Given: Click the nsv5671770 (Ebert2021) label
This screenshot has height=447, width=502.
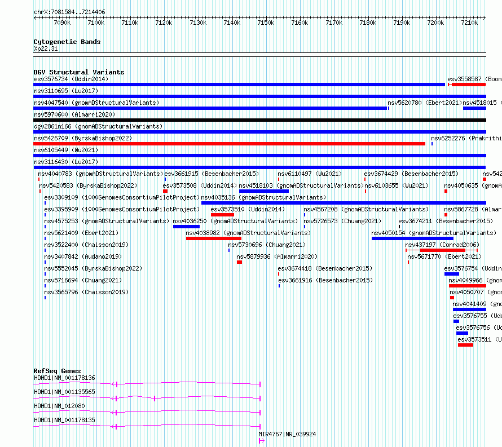Looking at the screenshot, I should pos(444,256).
